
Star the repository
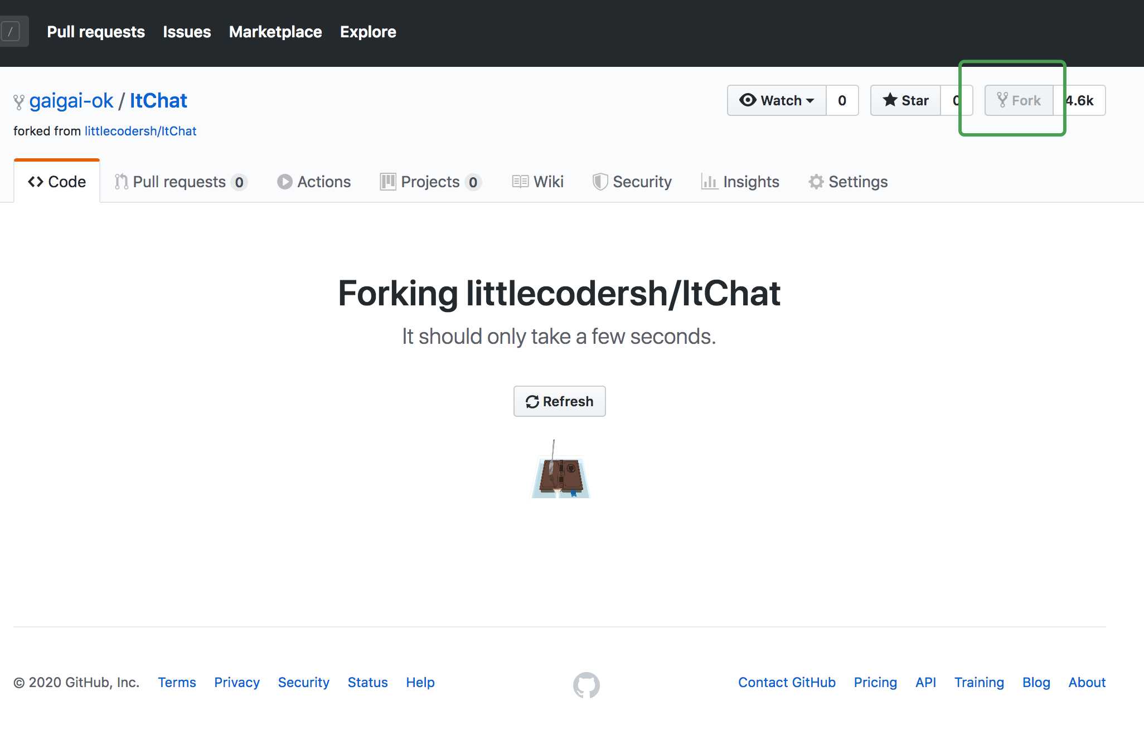point(906,100)
